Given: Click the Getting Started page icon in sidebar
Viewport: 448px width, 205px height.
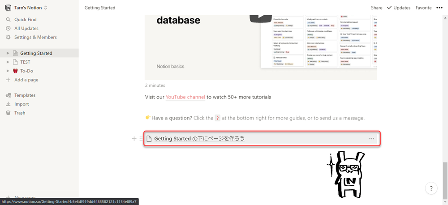Looking at the screenshot, I should click(x=16, y=53).
